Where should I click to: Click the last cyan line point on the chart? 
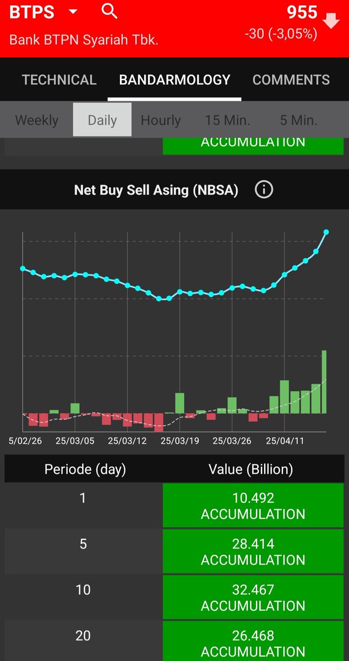pos(326,232)
